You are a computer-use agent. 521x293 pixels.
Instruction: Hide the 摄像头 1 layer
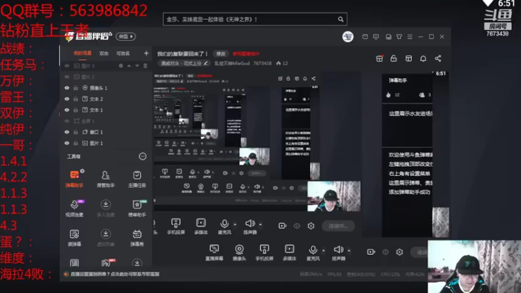(x=67, y=88)
